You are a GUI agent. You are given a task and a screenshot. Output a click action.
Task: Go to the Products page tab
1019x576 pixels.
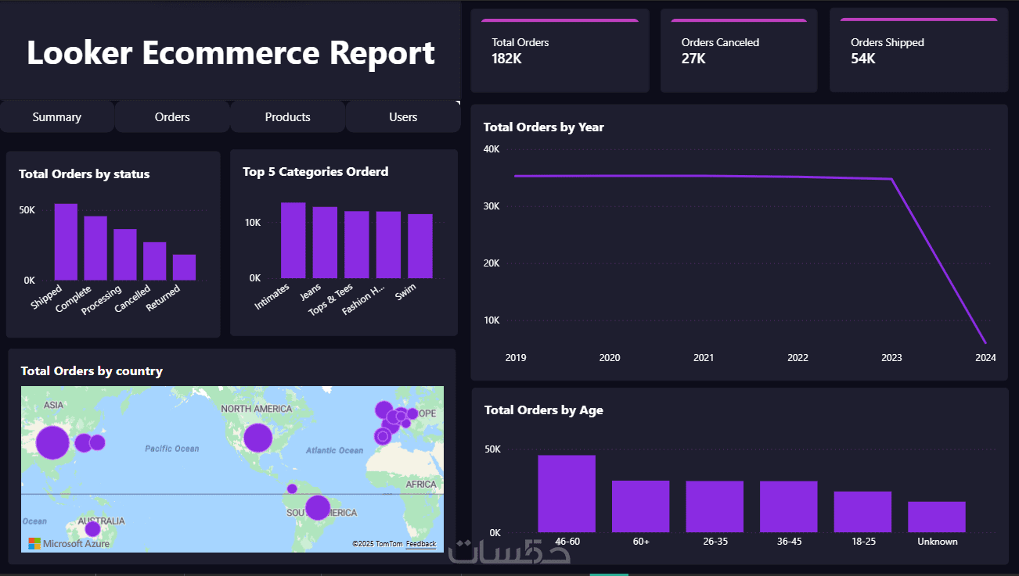tap(288, 117)
